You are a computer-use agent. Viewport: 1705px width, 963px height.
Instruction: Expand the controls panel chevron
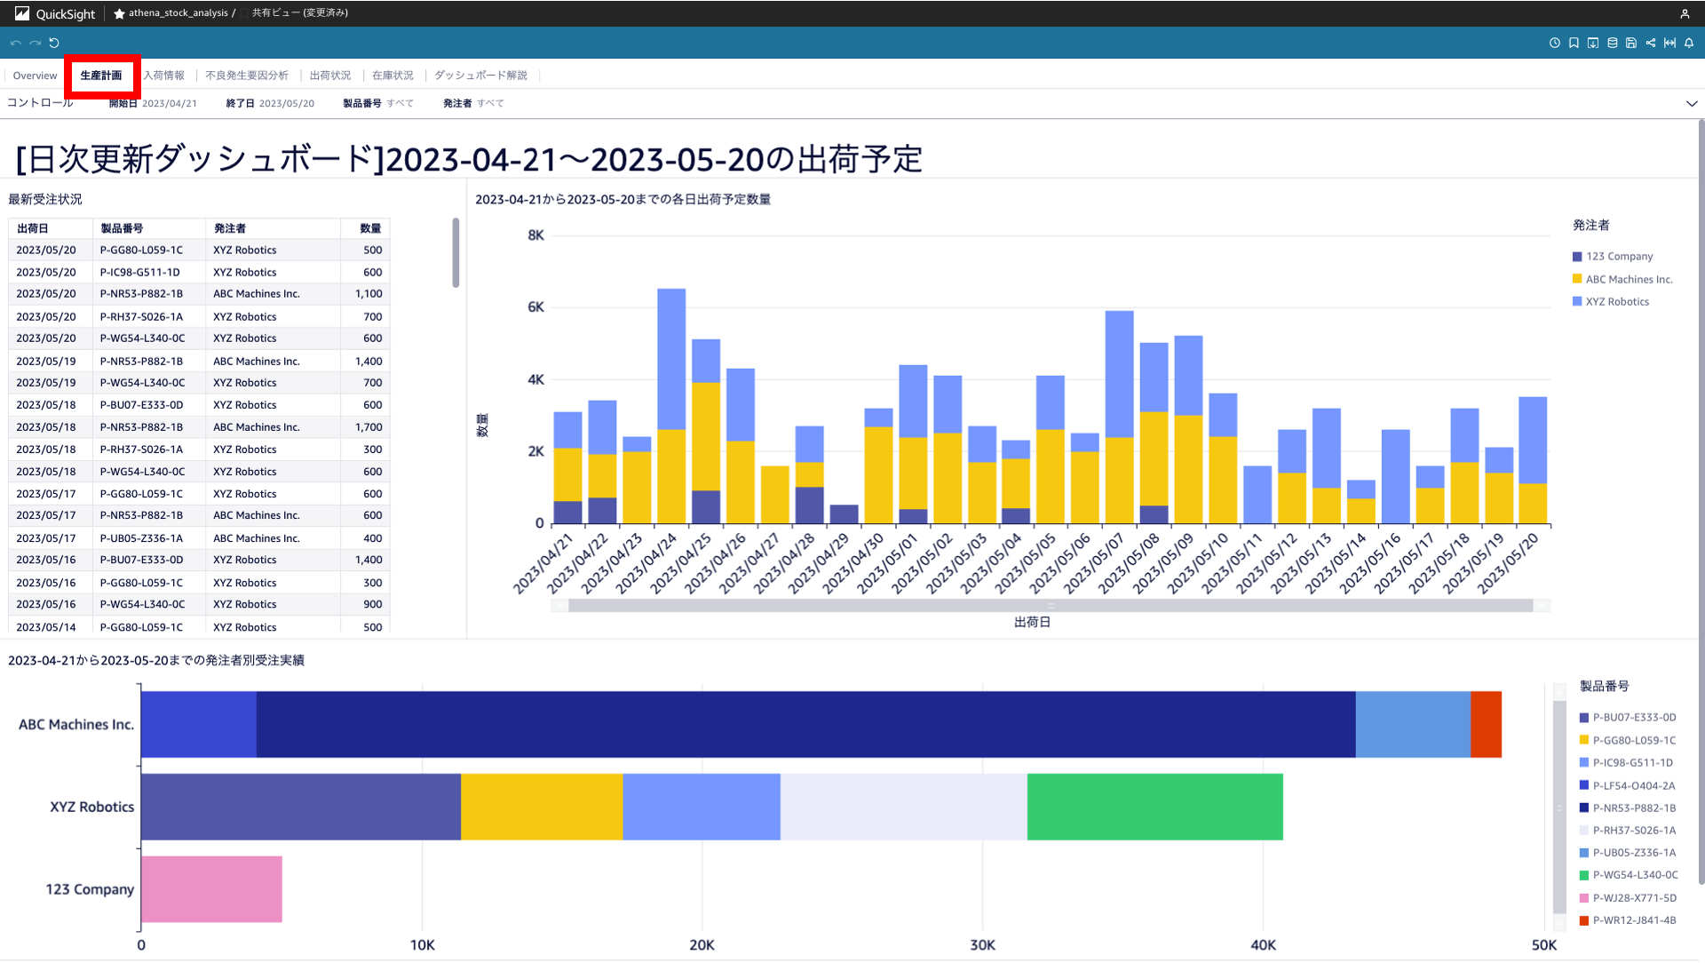tap(1692, 104)
